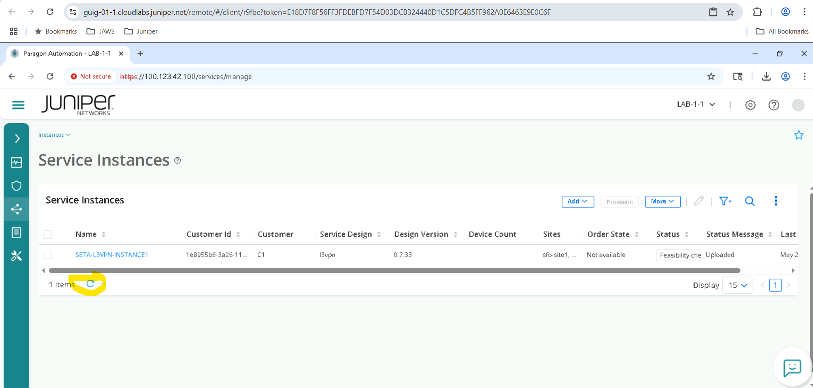The image size is (813, 388).
Task: Open the network services sidebar icon
Action: click(16, 209)
